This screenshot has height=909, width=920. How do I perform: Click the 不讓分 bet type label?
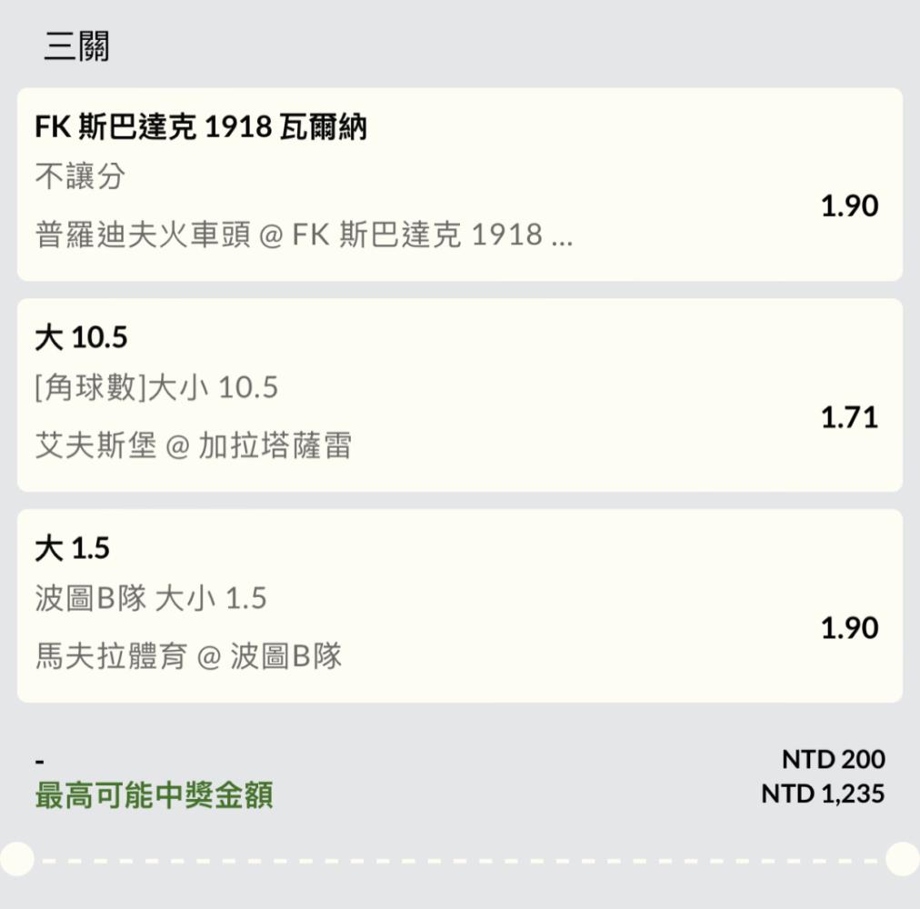pos(80,176)
